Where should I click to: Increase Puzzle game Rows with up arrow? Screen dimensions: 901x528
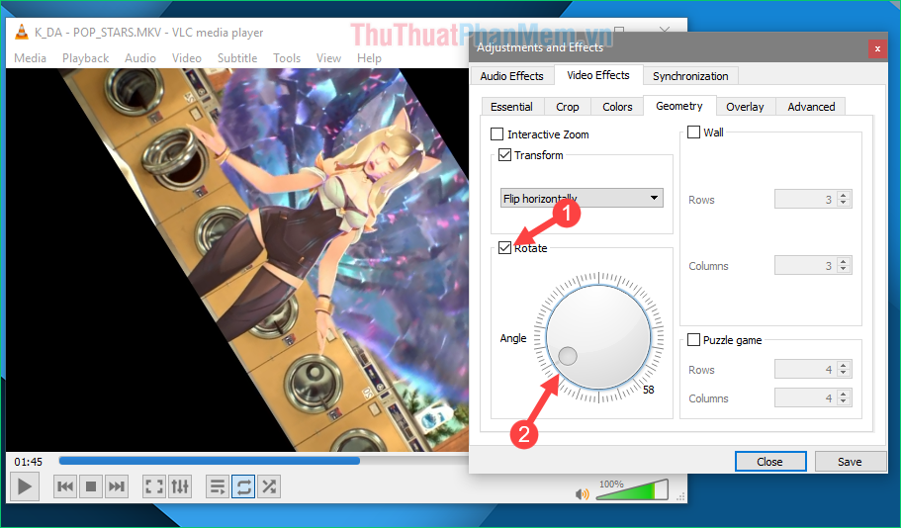843,366
